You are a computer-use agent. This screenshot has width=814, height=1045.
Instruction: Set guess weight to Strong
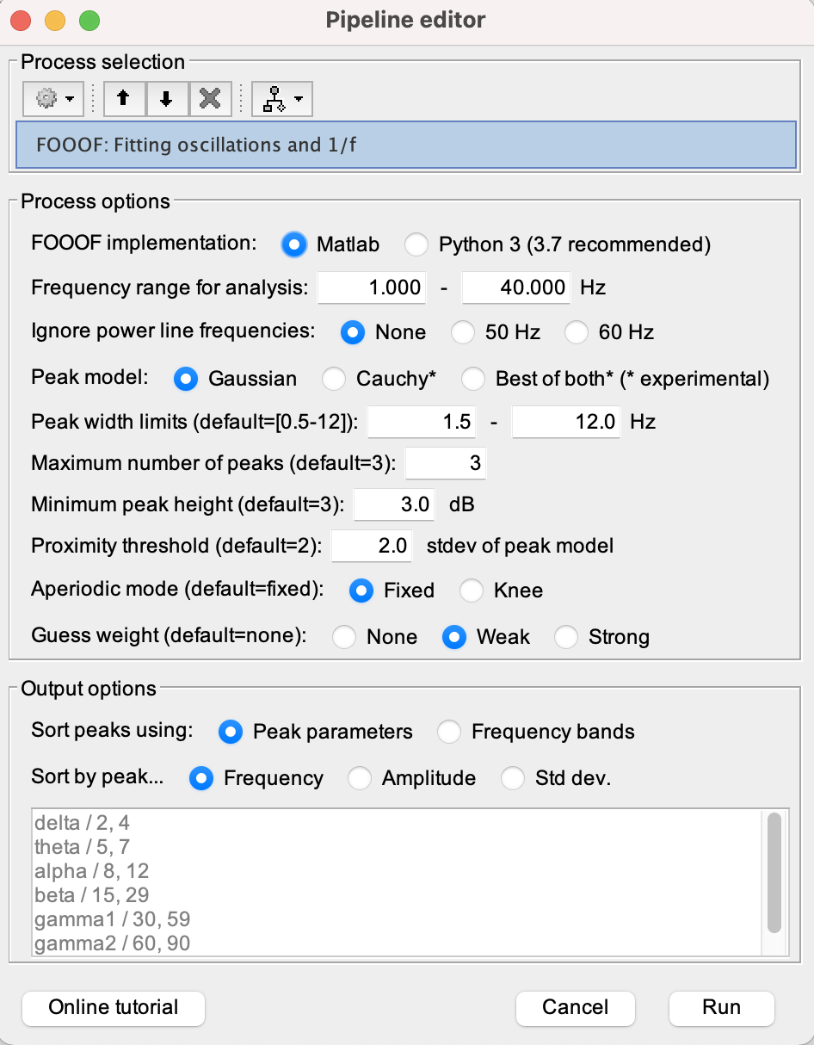click(565, 637)
